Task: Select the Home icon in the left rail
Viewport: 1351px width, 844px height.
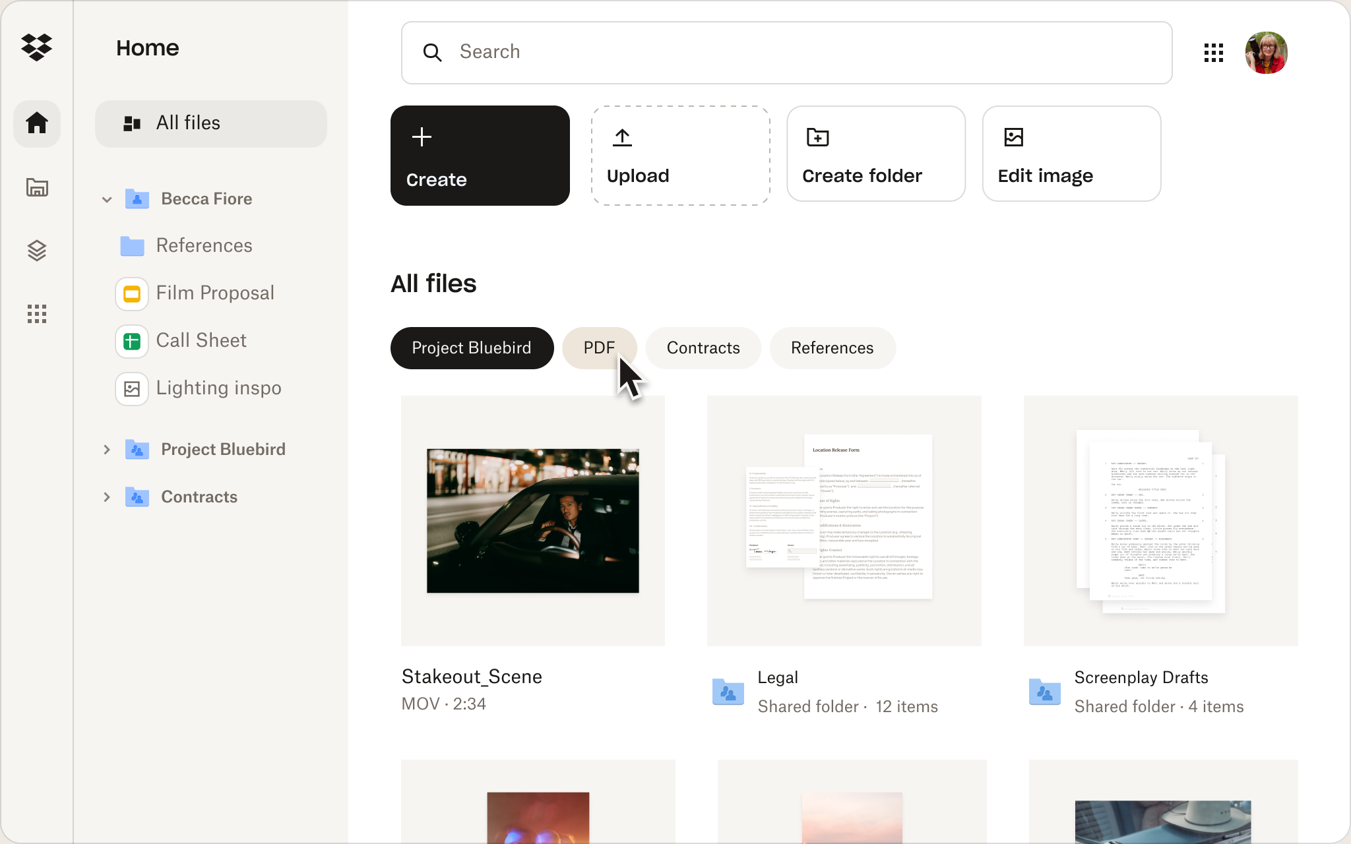Action: pos(37,123)
